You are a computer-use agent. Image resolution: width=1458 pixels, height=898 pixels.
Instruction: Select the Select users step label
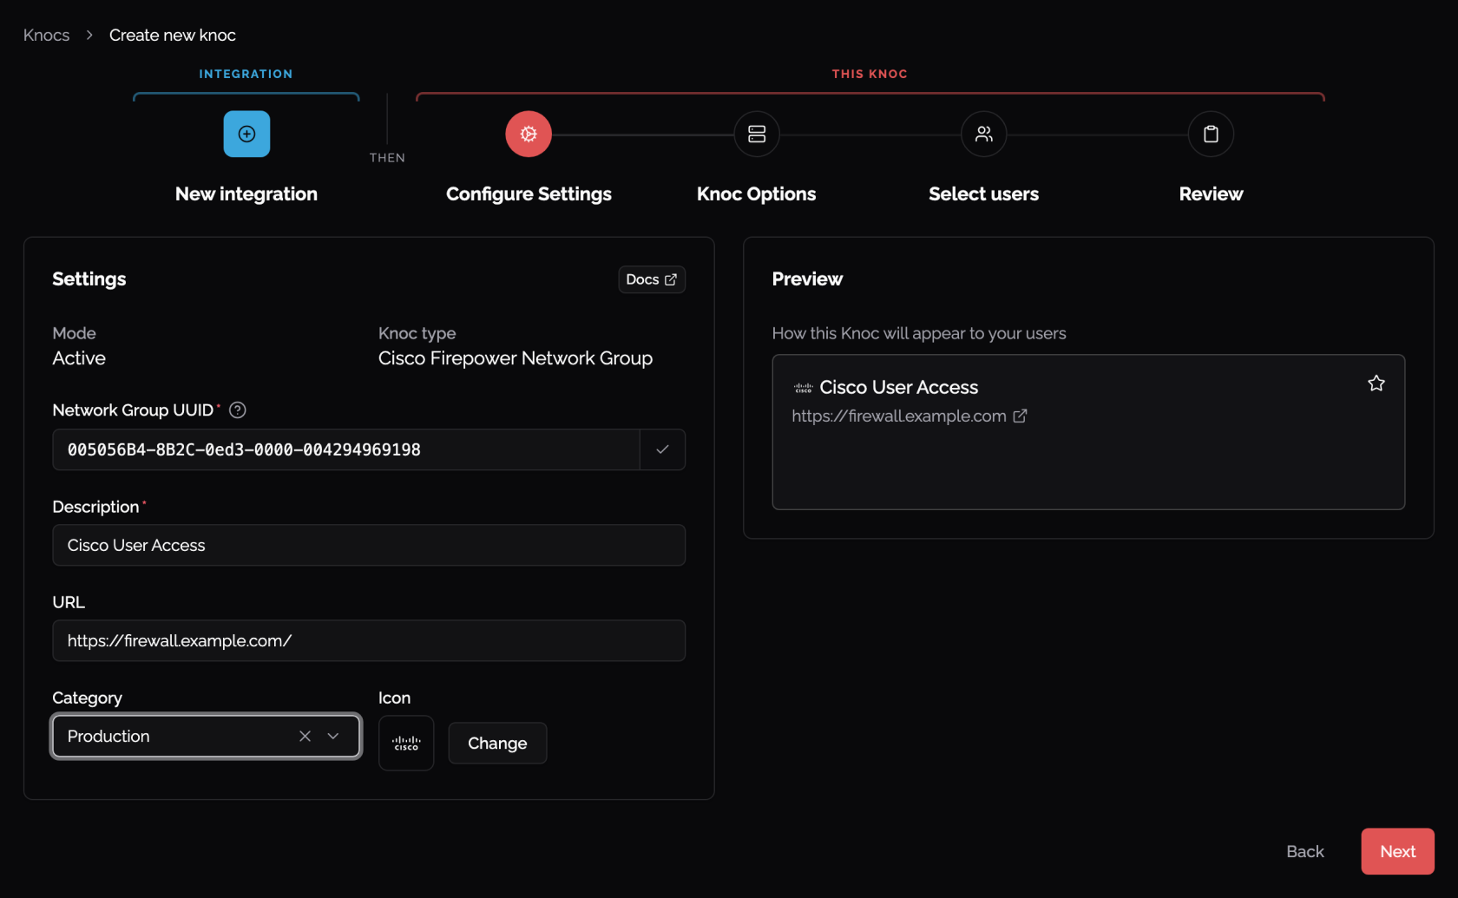point(983,194)
